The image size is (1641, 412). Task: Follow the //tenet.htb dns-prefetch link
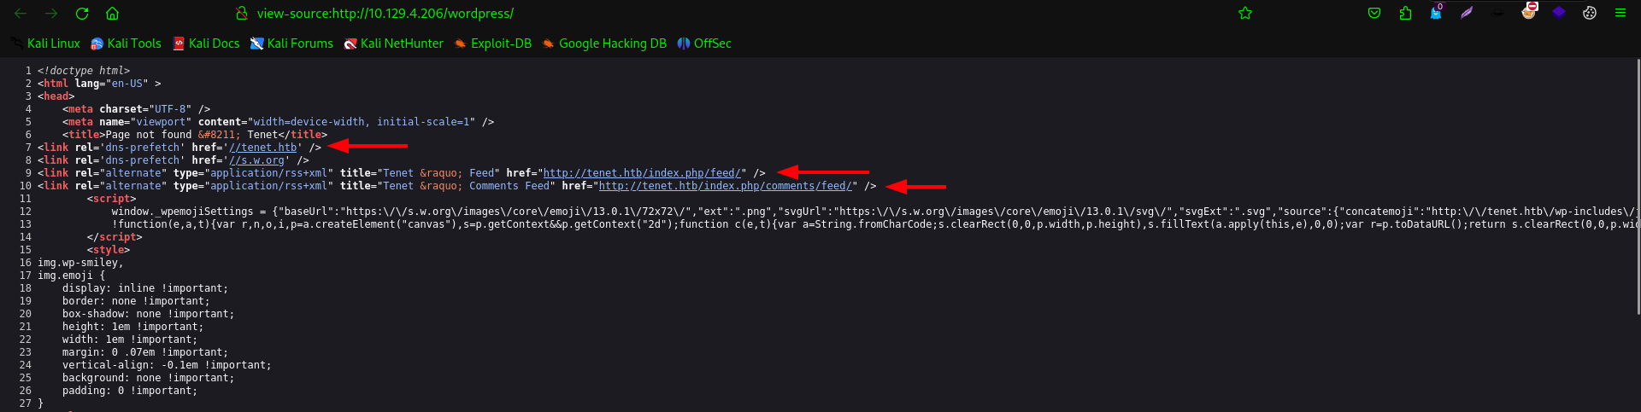tap(262, 148)
